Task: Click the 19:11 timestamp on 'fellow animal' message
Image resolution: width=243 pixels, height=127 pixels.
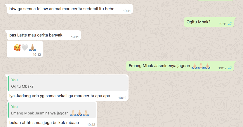Action: pos(127,11)
